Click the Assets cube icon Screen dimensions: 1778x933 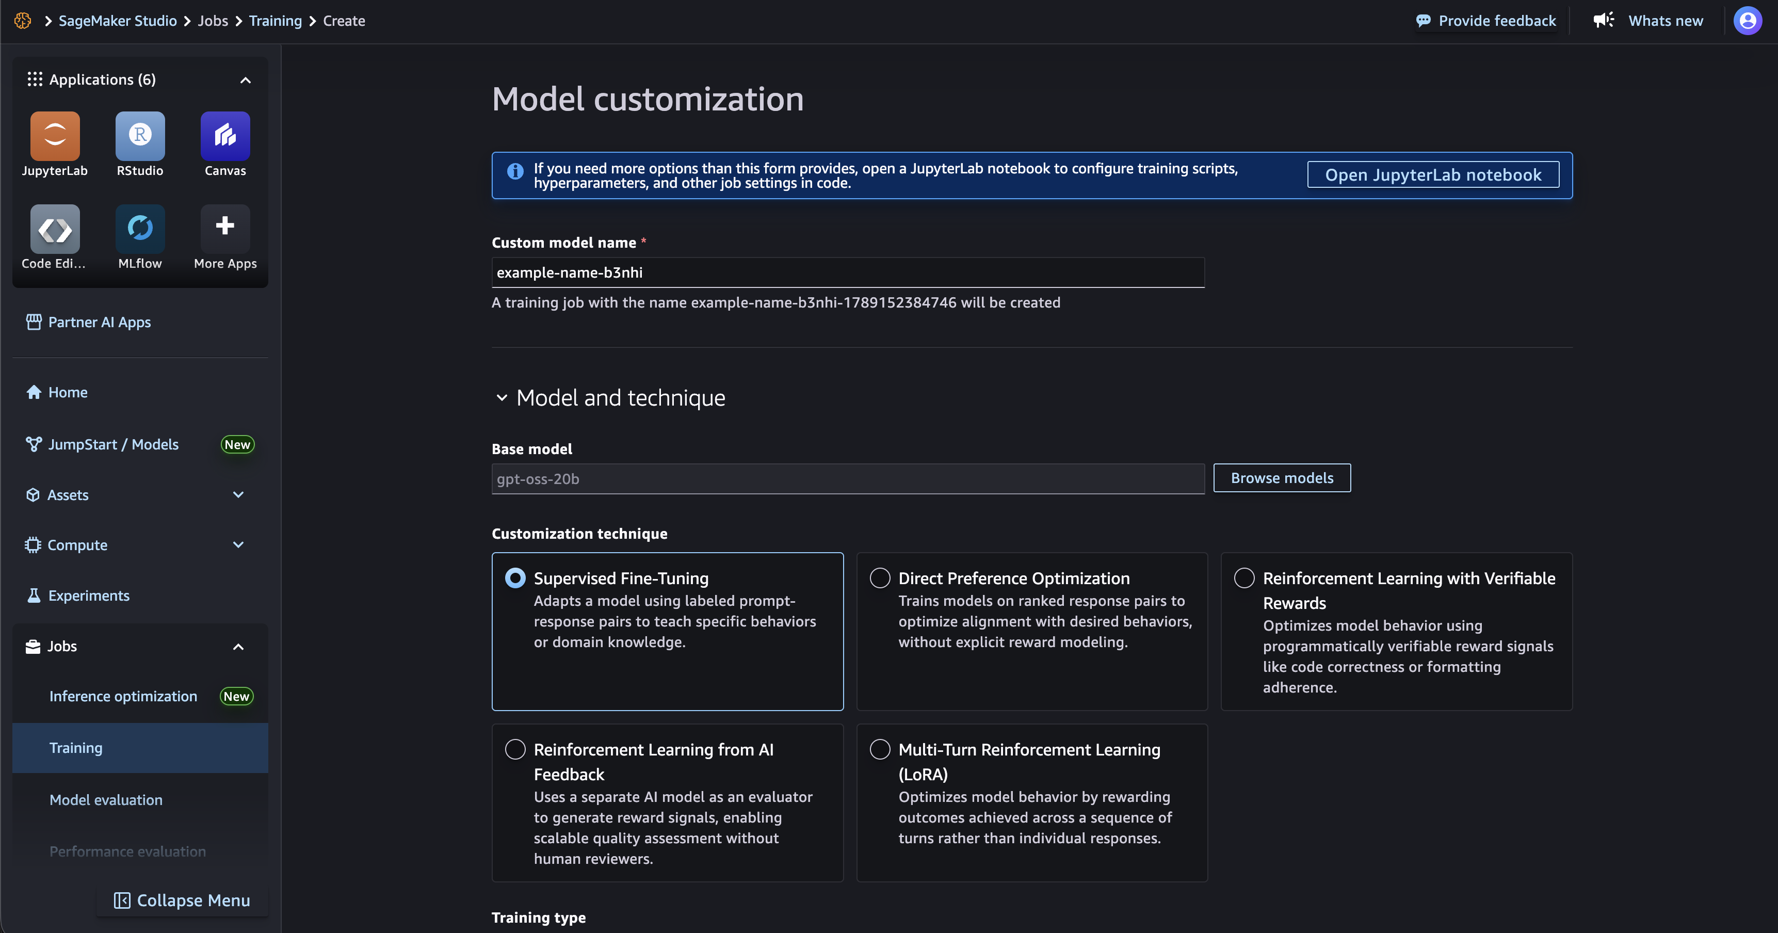coord(33,495)
